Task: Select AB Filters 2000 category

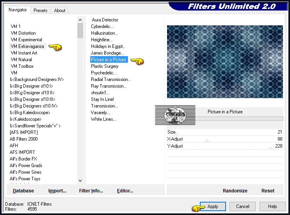Action: (24, 139)
